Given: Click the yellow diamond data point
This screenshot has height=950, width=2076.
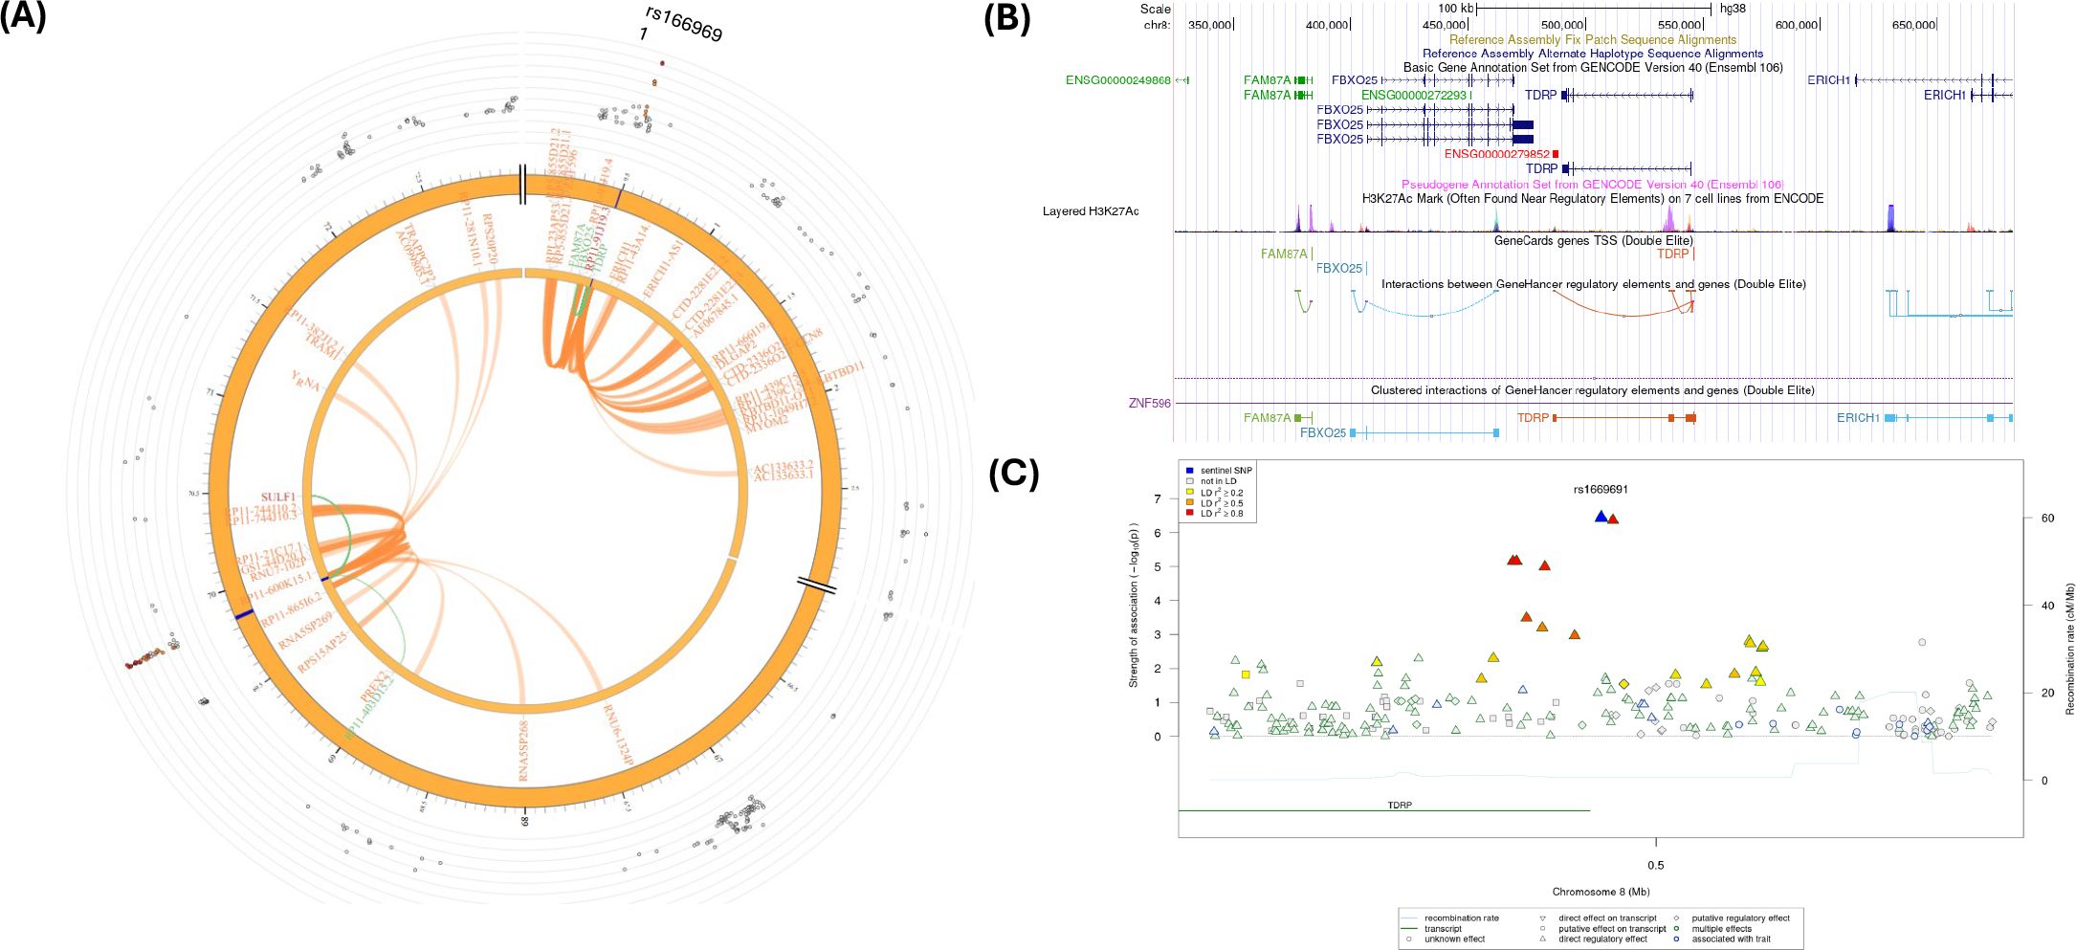Looking at the screenshot, I should (1623, 684).
